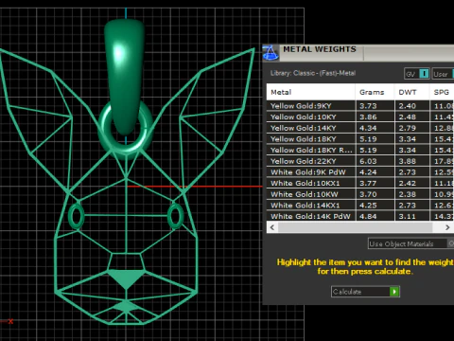Select the White Gold:14KX1 row
Image resolution: width=454 pixels, height=341 pixels.
tap(360, 206)
